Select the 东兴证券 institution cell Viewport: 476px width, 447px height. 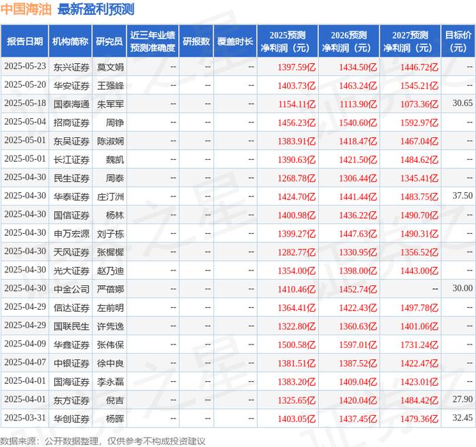(x=71, y=67)
